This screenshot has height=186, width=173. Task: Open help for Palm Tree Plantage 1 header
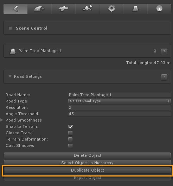click(x=164, y=51)
